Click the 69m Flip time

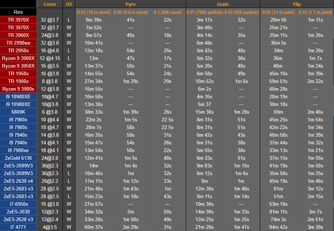[278, 112]
